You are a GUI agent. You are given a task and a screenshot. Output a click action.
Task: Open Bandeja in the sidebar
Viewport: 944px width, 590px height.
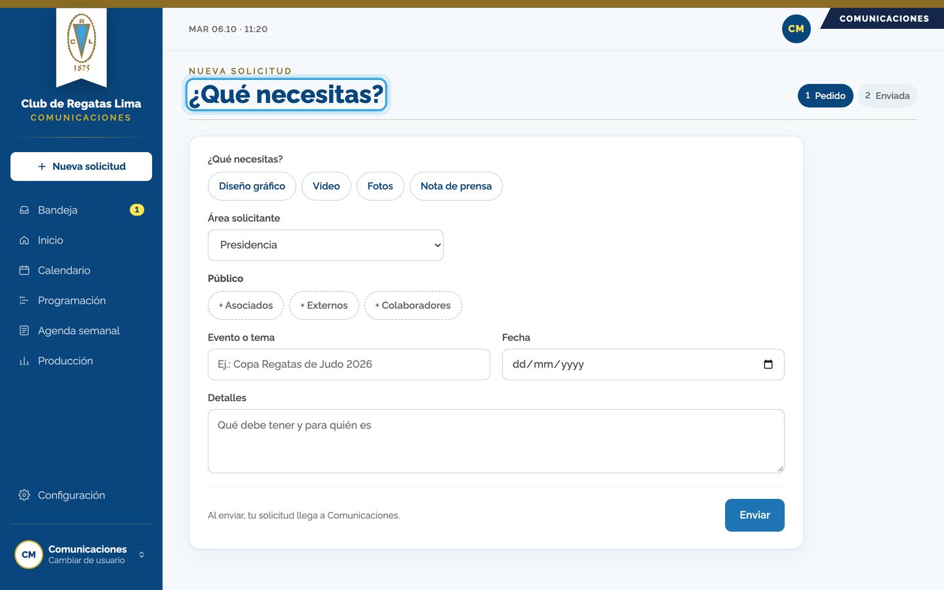pos(81,210)
